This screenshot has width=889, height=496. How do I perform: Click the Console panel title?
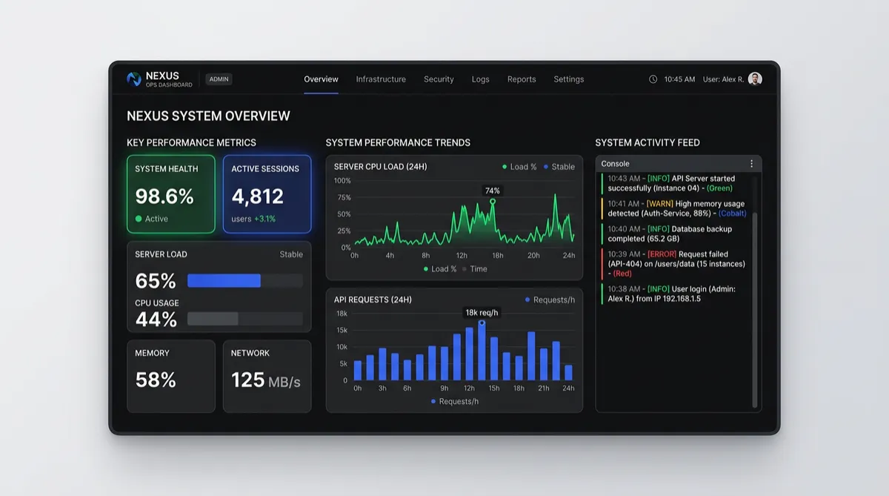(615, 164)
